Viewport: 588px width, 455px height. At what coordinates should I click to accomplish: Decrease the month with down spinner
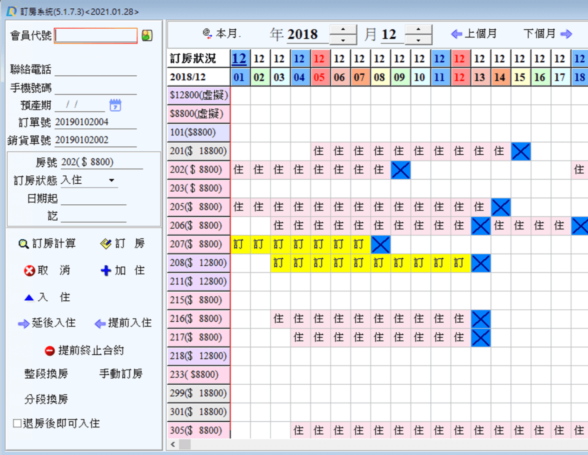pyautogui.click(x=418, y=40)
